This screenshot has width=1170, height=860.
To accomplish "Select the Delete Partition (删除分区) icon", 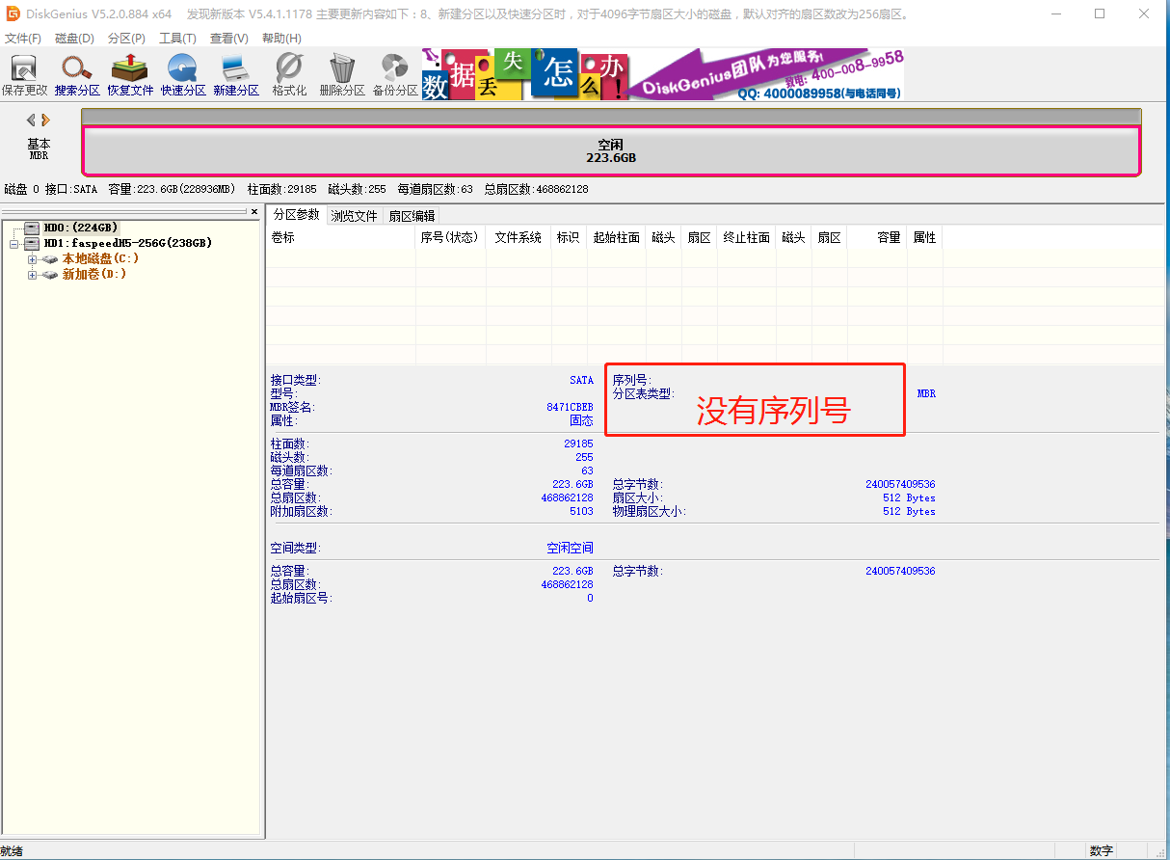I will pyautogui.click(x=342, y=76).
